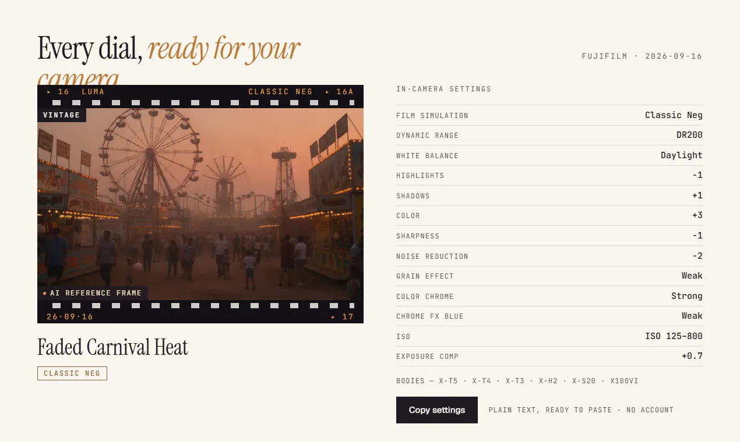Click the '26·09·16' film strip date

click(x=70, y=317)
